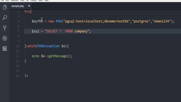This screenshot has height=102, width=181.
Task: Click SELECT in the SQL string
Action: (x=52, y=31)
